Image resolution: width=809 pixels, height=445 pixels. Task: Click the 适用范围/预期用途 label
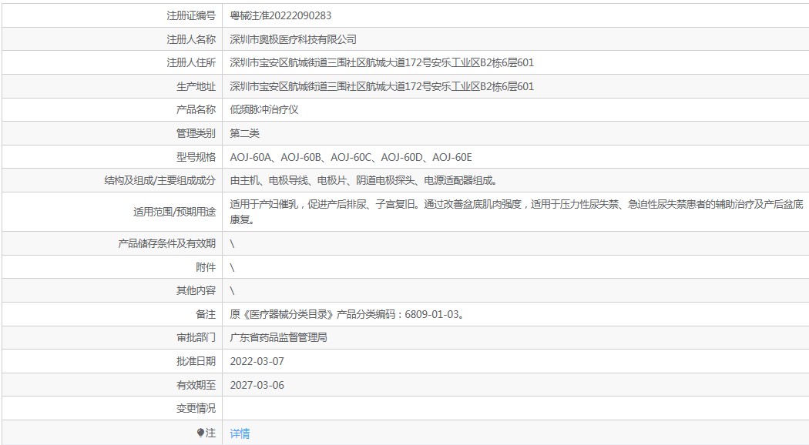coord(174,212)
